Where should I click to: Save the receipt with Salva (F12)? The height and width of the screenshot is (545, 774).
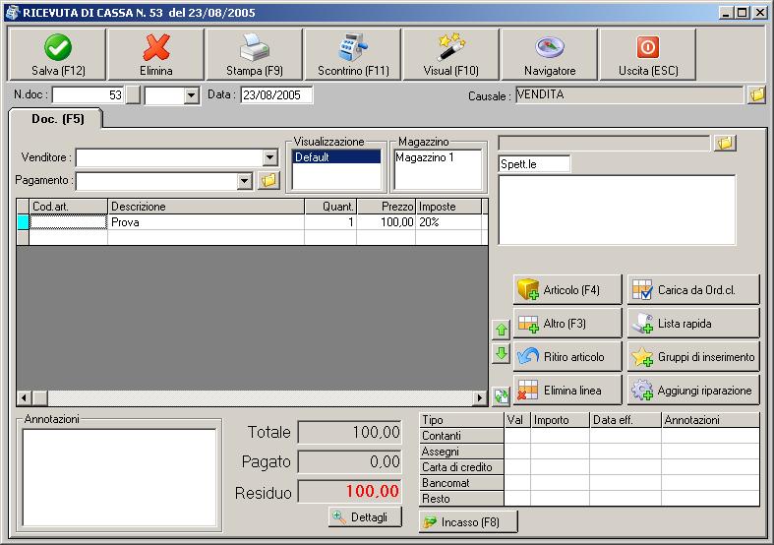tap(57, 54)
